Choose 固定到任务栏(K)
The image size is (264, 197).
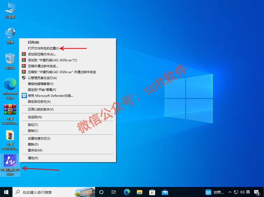click(67, 102)
